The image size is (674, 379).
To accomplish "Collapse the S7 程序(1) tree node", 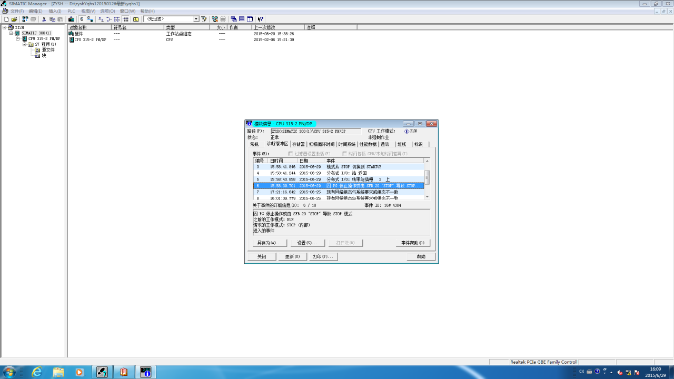I will point(24,44).
